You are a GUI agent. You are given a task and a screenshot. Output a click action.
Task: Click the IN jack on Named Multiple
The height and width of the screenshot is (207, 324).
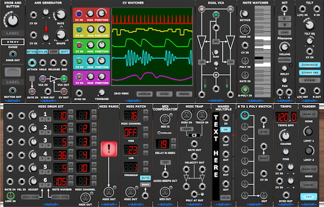pos(226,118)
